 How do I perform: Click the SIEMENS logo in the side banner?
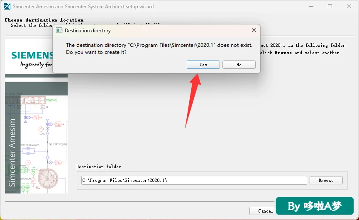(32, 55)
